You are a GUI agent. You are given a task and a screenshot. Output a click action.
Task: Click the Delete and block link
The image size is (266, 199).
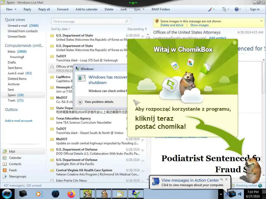172,25
